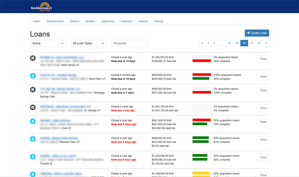Click the bank icon on the Saratoga Springs loan
This screenshot has height=177, width=299.
[x=33, y=90]
